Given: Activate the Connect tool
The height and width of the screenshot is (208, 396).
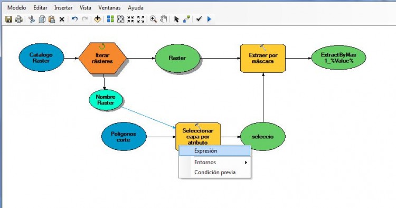Looking at the screenshot, I should 186,19.
